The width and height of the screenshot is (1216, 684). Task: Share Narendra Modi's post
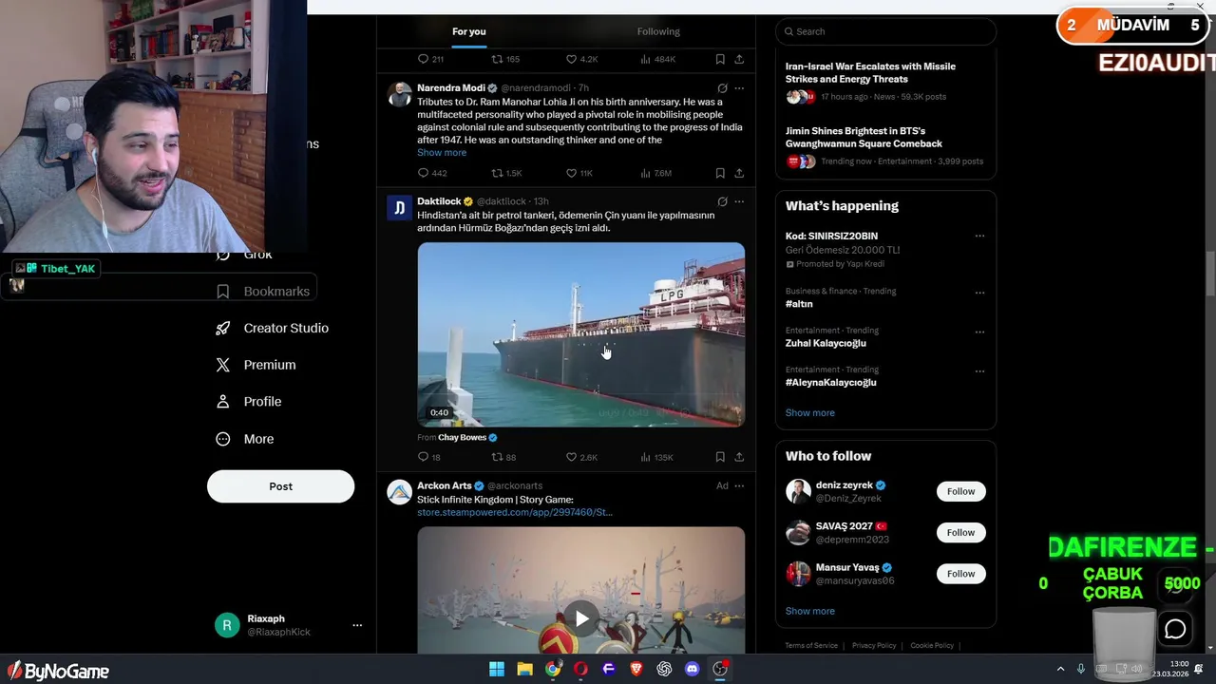(739, 173)
